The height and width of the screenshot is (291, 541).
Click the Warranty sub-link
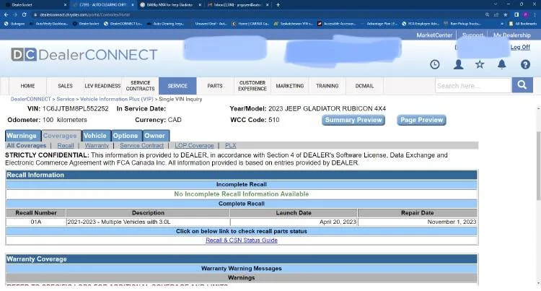[x=97, y=146]
